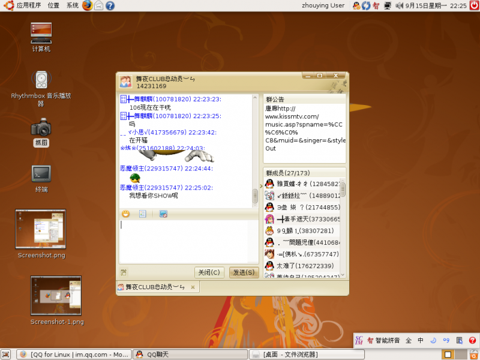Switch to the QQ聊天 taskbar window

[x=190, y=355]
